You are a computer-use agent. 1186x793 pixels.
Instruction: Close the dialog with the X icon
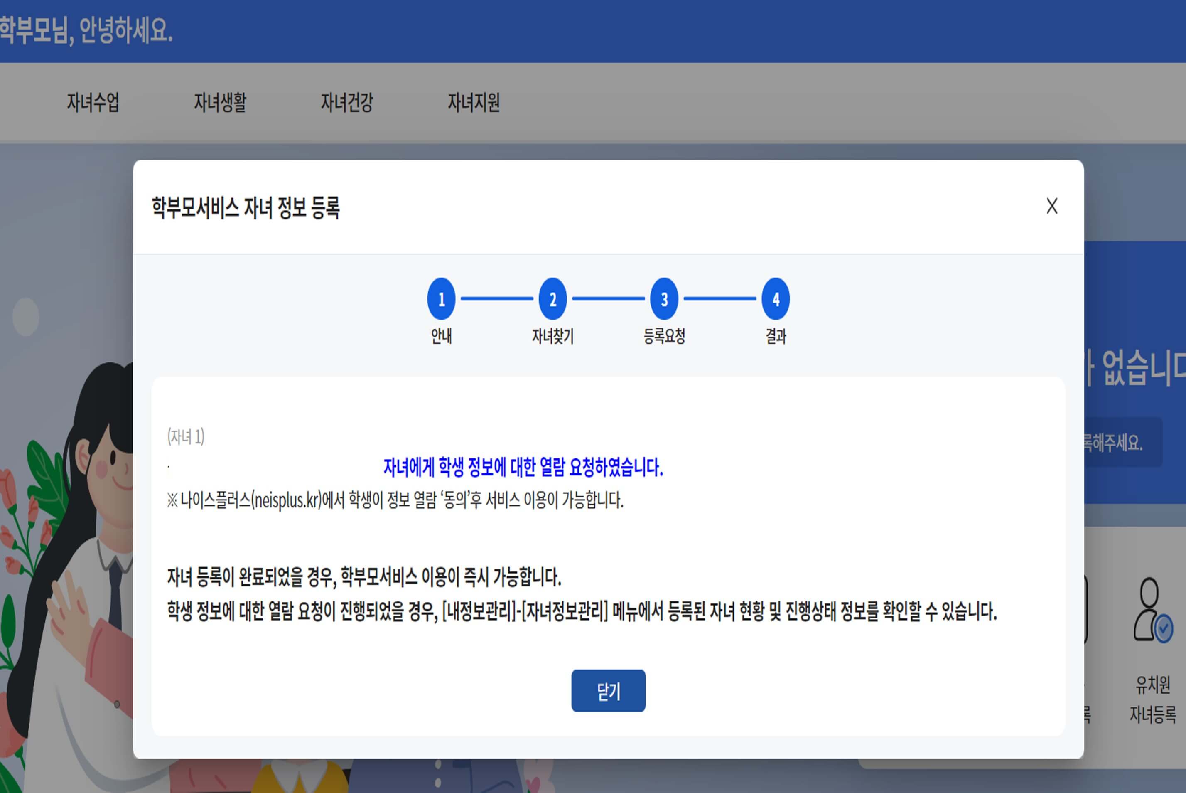[1051, 206]
